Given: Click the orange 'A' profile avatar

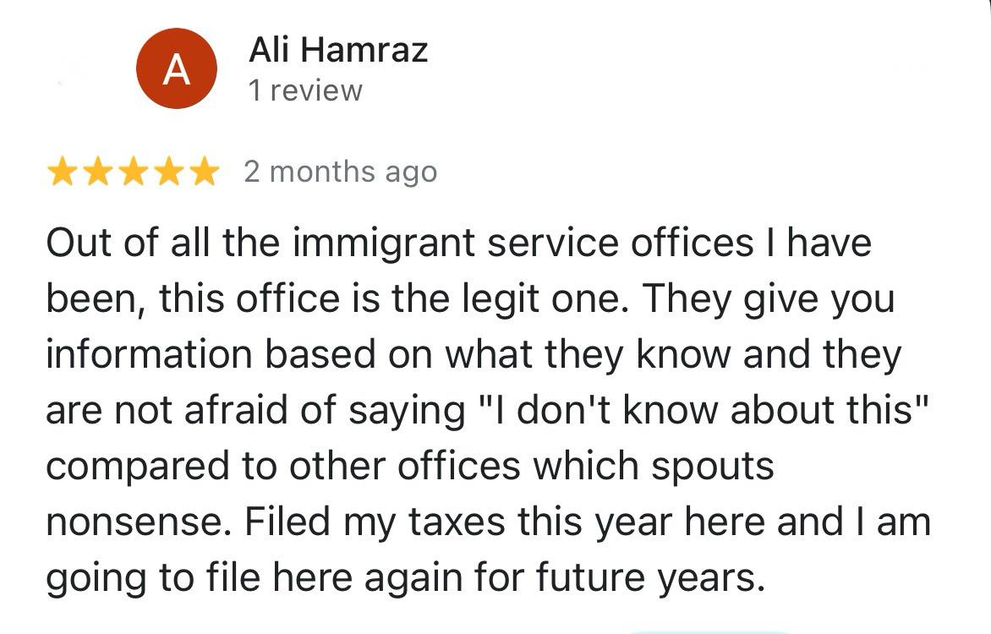Looking at the screenshot, I should pyautogui.click(x=176, y=68).
